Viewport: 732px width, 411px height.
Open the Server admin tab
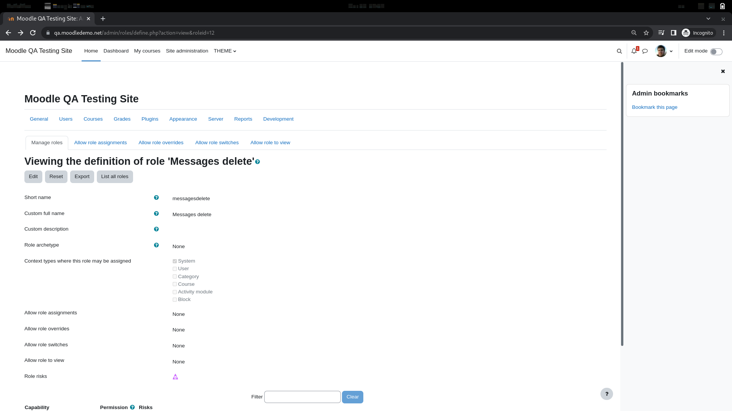[216, 119]
